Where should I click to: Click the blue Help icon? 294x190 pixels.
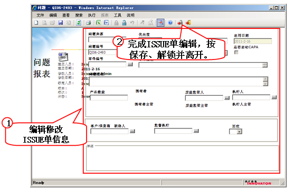click(x=170, y=23)
